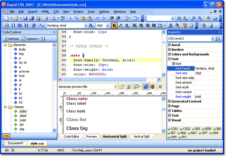The width and height of the screenshot is (226, 156).
Task: Open the font color A icon
Action: point(171,25)
